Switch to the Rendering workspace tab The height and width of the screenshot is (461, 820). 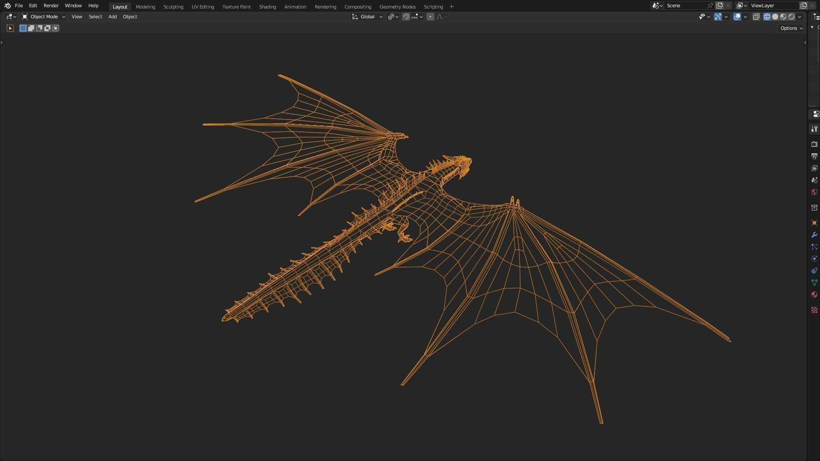click(325, 7)
